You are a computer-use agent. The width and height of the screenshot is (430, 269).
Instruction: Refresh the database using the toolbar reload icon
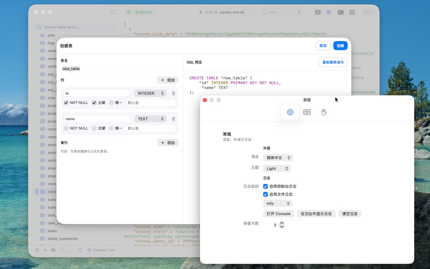pyautogui.click(x=299, y=12)
